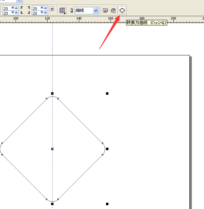Click the 140 mark on the horizontal ruler
This screenshot has height=209, width=204.
(79, 18)
